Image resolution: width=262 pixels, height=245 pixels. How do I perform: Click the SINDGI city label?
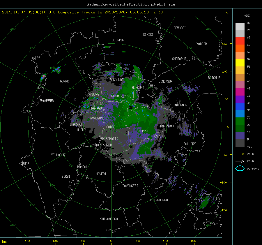click(x=148, y=35)
